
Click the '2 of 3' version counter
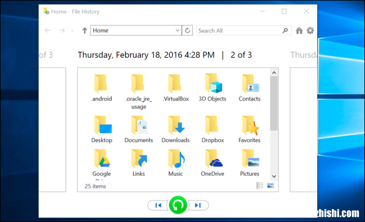point(241,55)
